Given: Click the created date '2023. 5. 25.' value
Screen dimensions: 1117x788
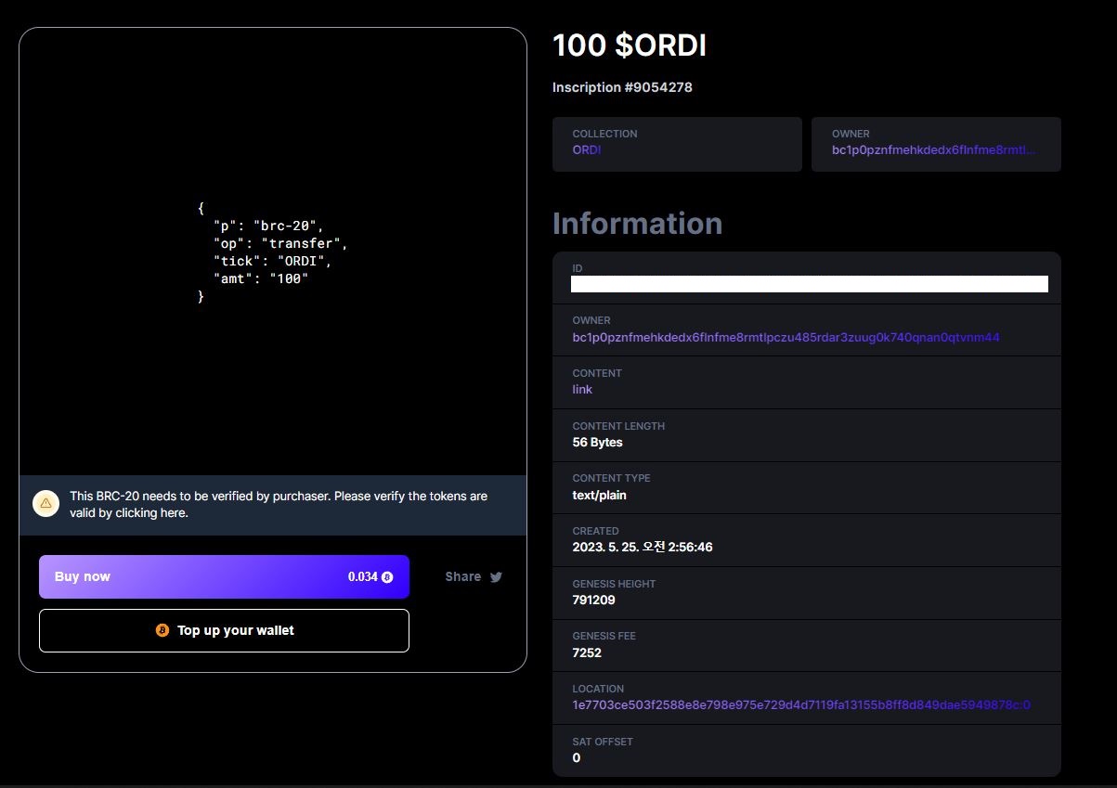Looking at the screenshot, I should 643,548.
